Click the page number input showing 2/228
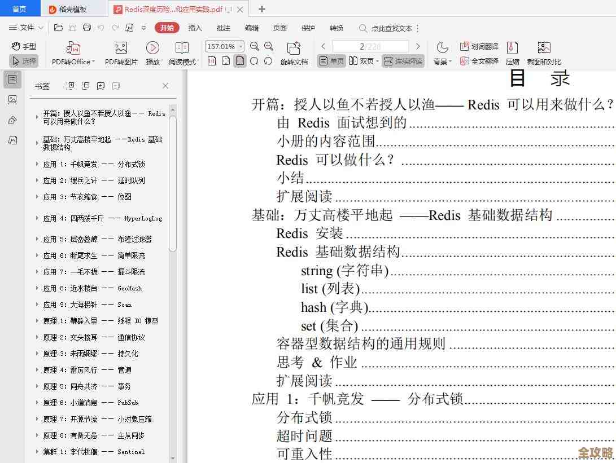The height and width of the screenshot is (463, 616). (x=370, y=46)
